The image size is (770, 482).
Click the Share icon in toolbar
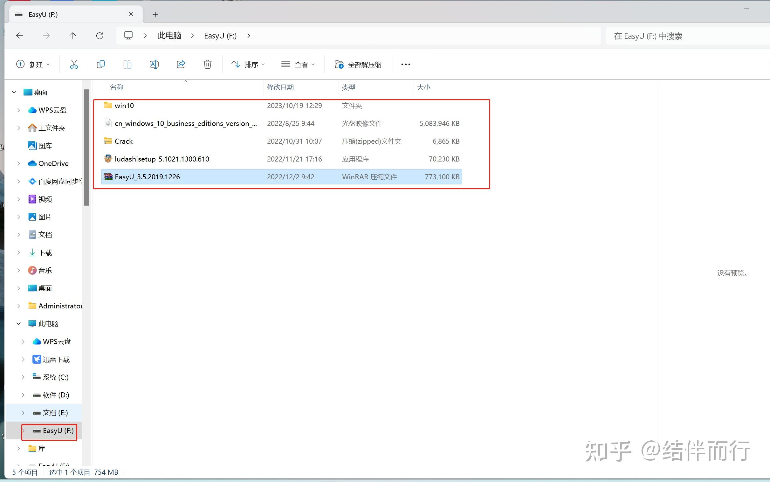point(181,65)
